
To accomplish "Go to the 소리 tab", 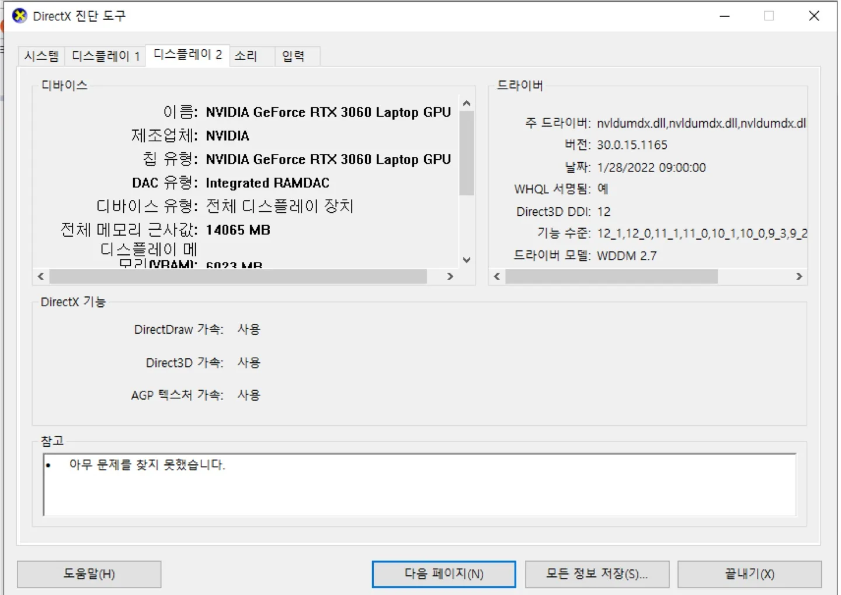I will coord(246,56).
